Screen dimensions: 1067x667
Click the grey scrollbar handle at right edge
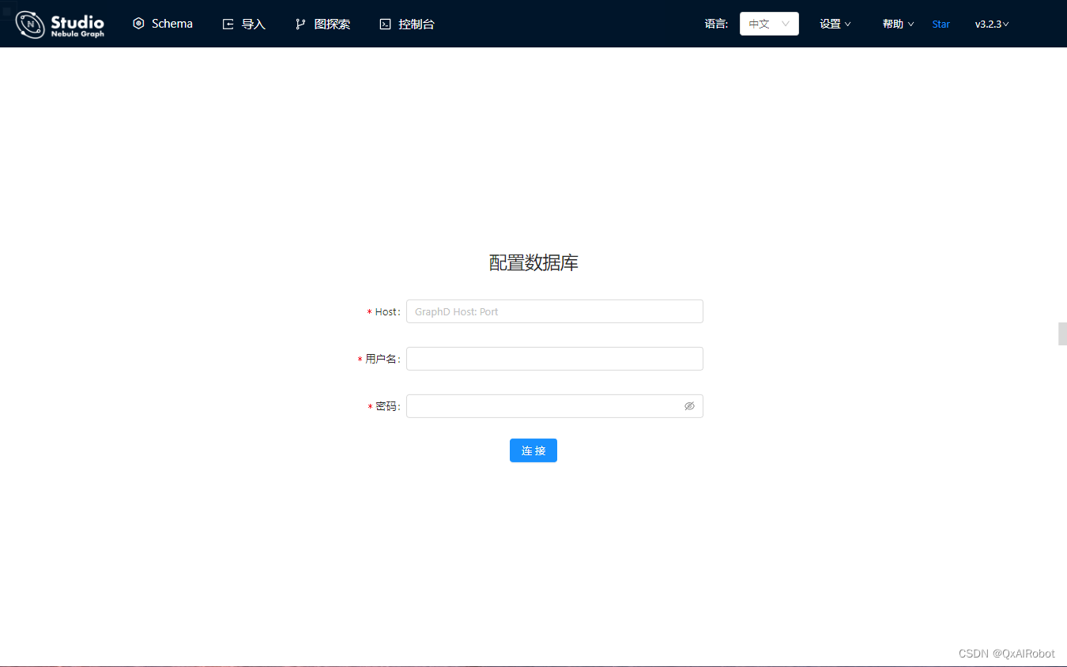pos(1062,333)
